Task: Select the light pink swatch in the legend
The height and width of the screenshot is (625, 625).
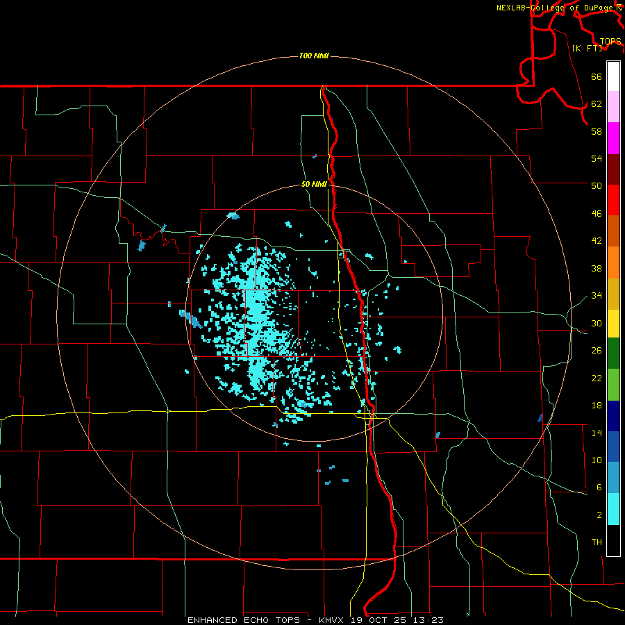Action: [x=613, y=107]
